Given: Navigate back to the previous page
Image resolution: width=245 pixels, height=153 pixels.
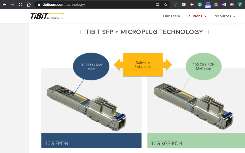Looking at the screenshot, I should [x=5, y=4].
